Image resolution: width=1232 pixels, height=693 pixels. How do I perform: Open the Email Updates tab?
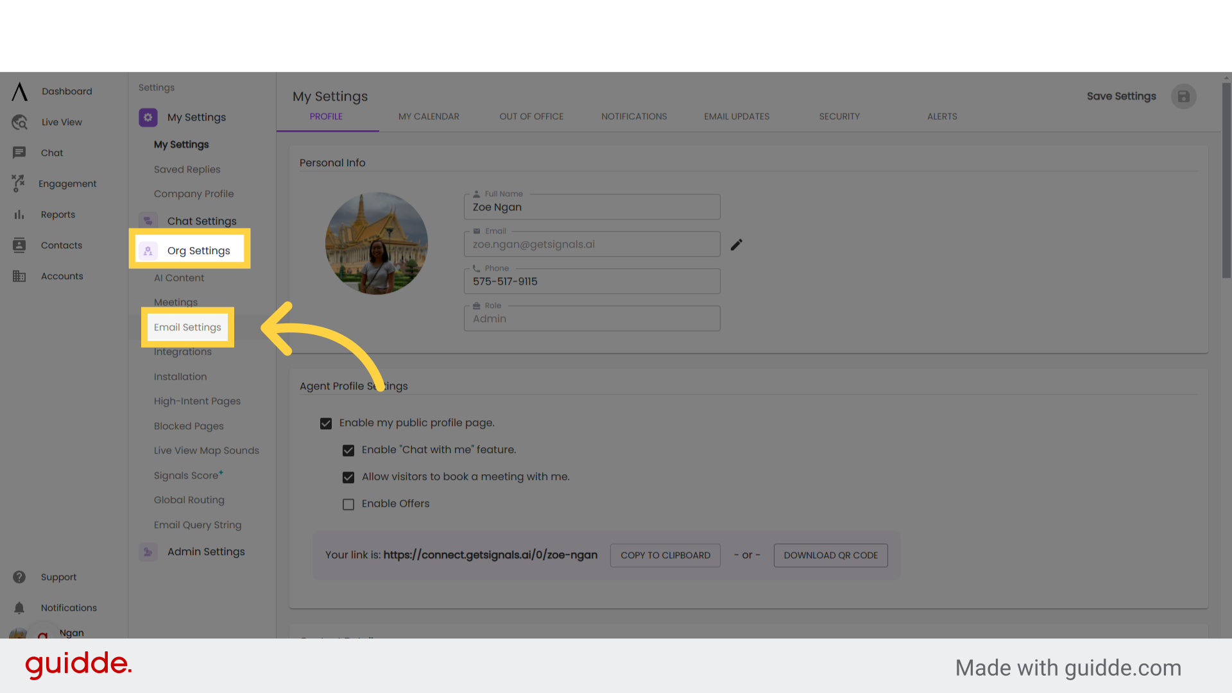[737, 116]
